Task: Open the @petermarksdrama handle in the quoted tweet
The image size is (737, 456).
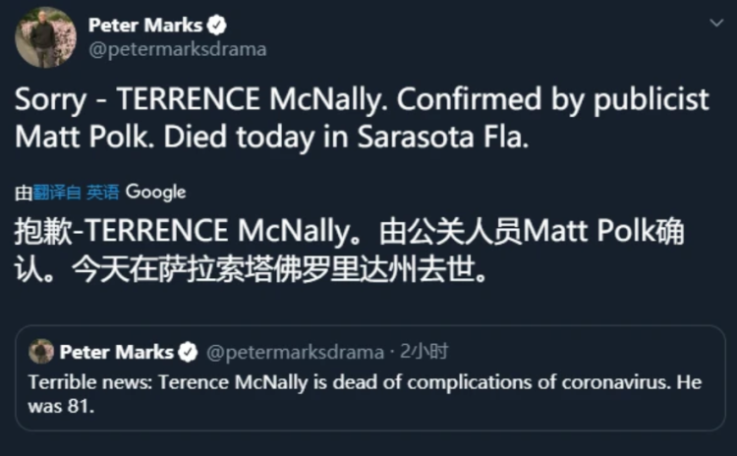Action: tap(293, 352)
